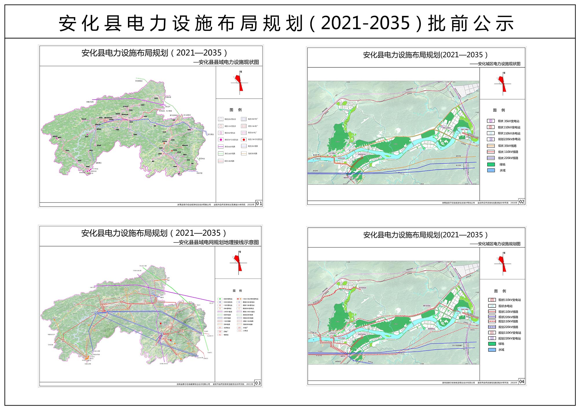579x409 pixels.
Task: Click the 安化城区电力设施现状图 subtitle text
Action: (499, 64)
